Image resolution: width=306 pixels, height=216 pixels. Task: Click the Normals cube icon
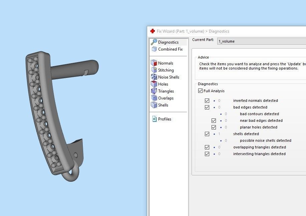pyautogui.click(x=154, y=63)
